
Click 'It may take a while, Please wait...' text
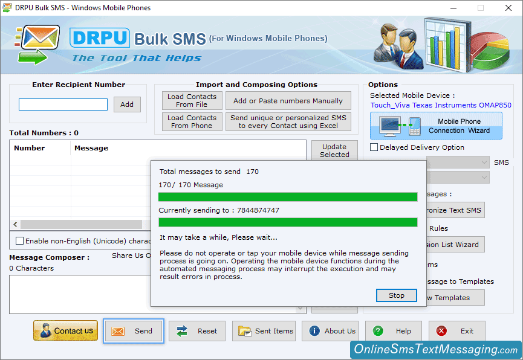(x=218, y=237)
